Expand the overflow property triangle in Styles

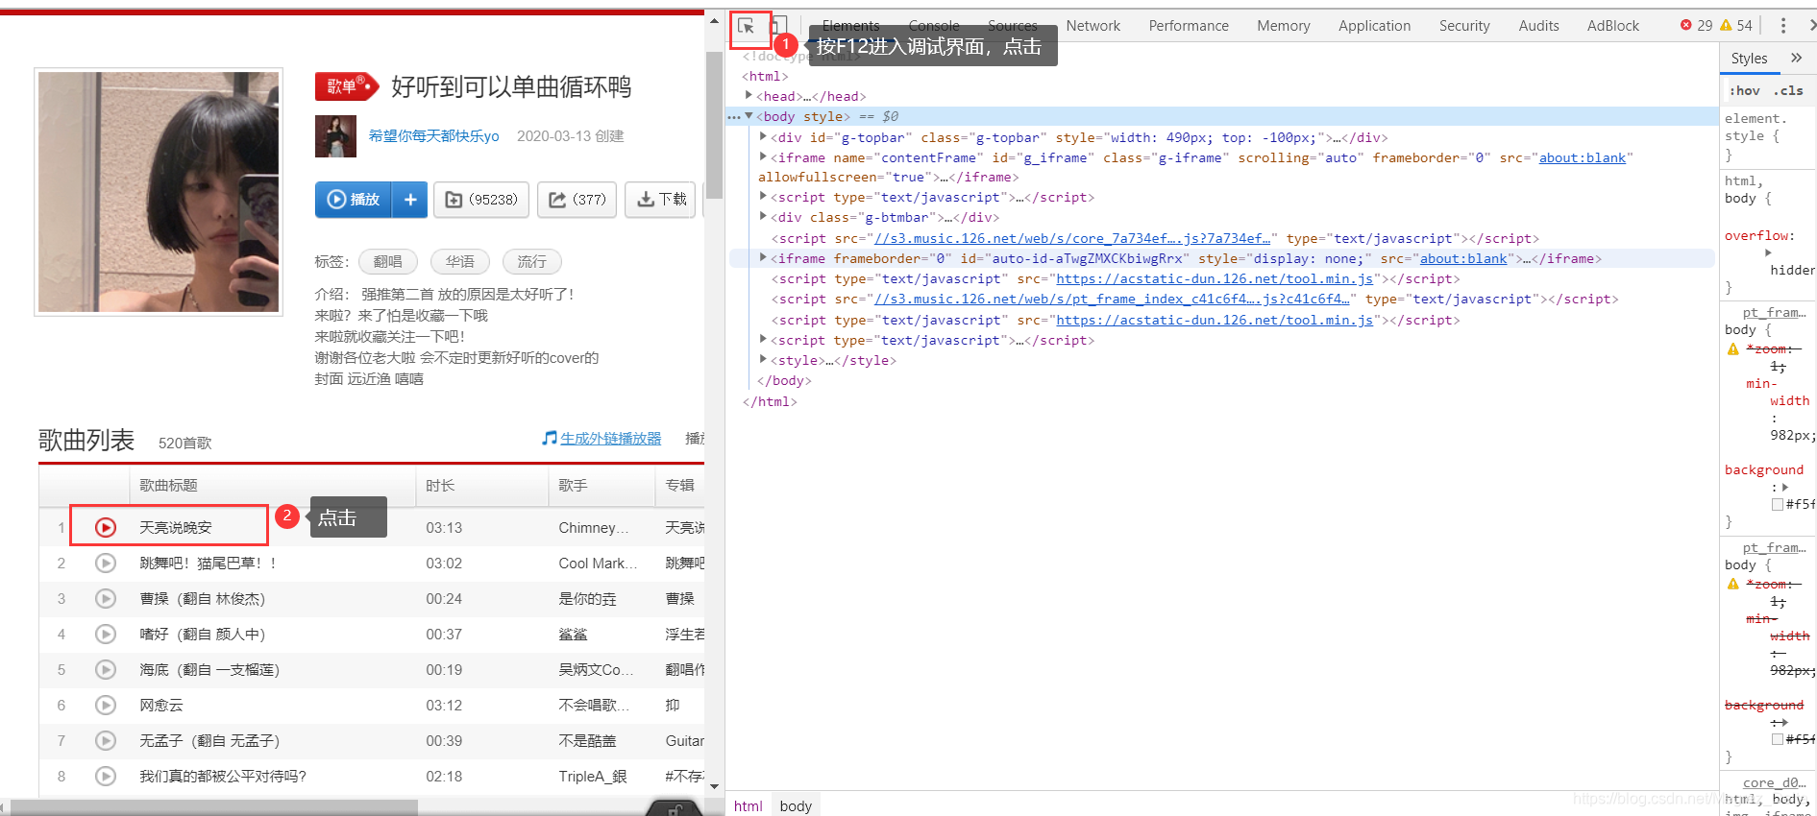pos(1768,253)
